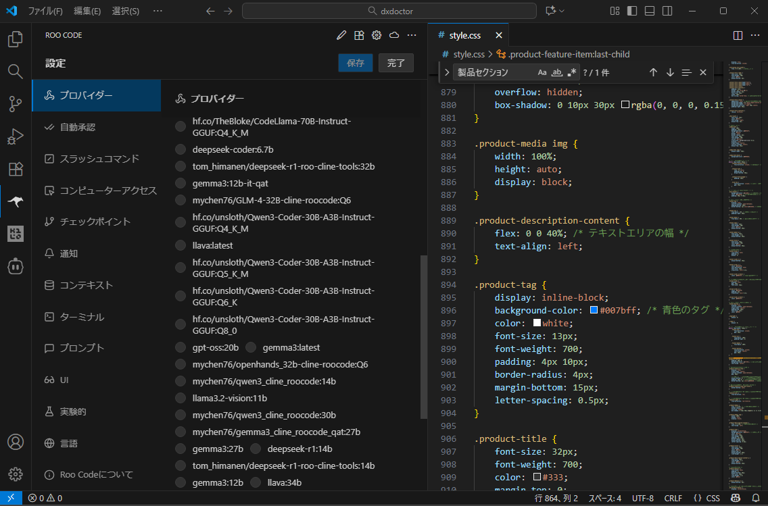This screenshot has width=768, height=506.
Task: Select deepseek-r1:14b model radio
Action: (256, 449)
